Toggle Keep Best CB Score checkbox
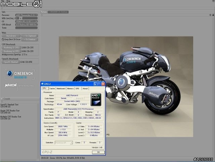This screenshot has width=215, height=162. (3, 40)
